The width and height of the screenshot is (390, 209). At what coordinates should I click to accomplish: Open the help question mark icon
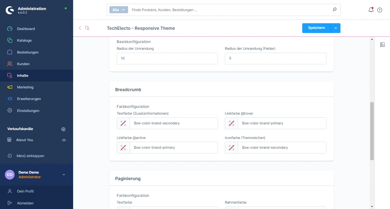[380, 10]
